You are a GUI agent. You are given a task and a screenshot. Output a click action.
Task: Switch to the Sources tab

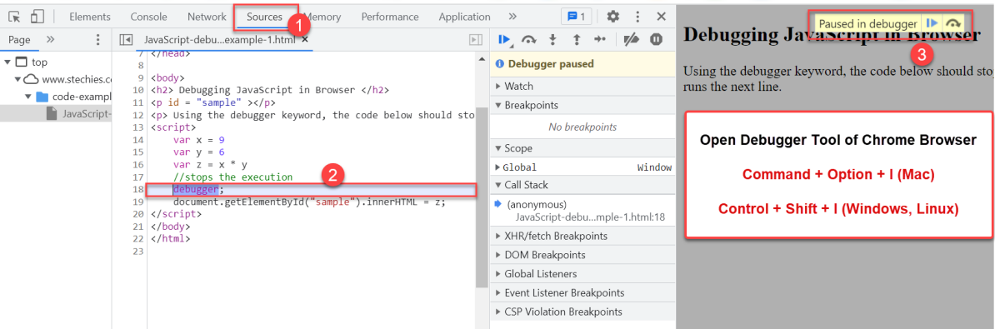pyautogui.click(x=265, y=17)
